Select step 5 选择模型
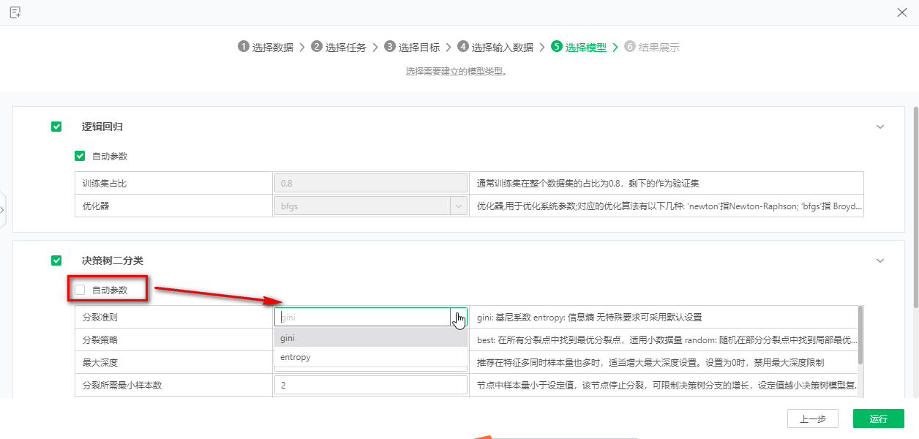This screenshot has height=439, width=919. [579, 47]
